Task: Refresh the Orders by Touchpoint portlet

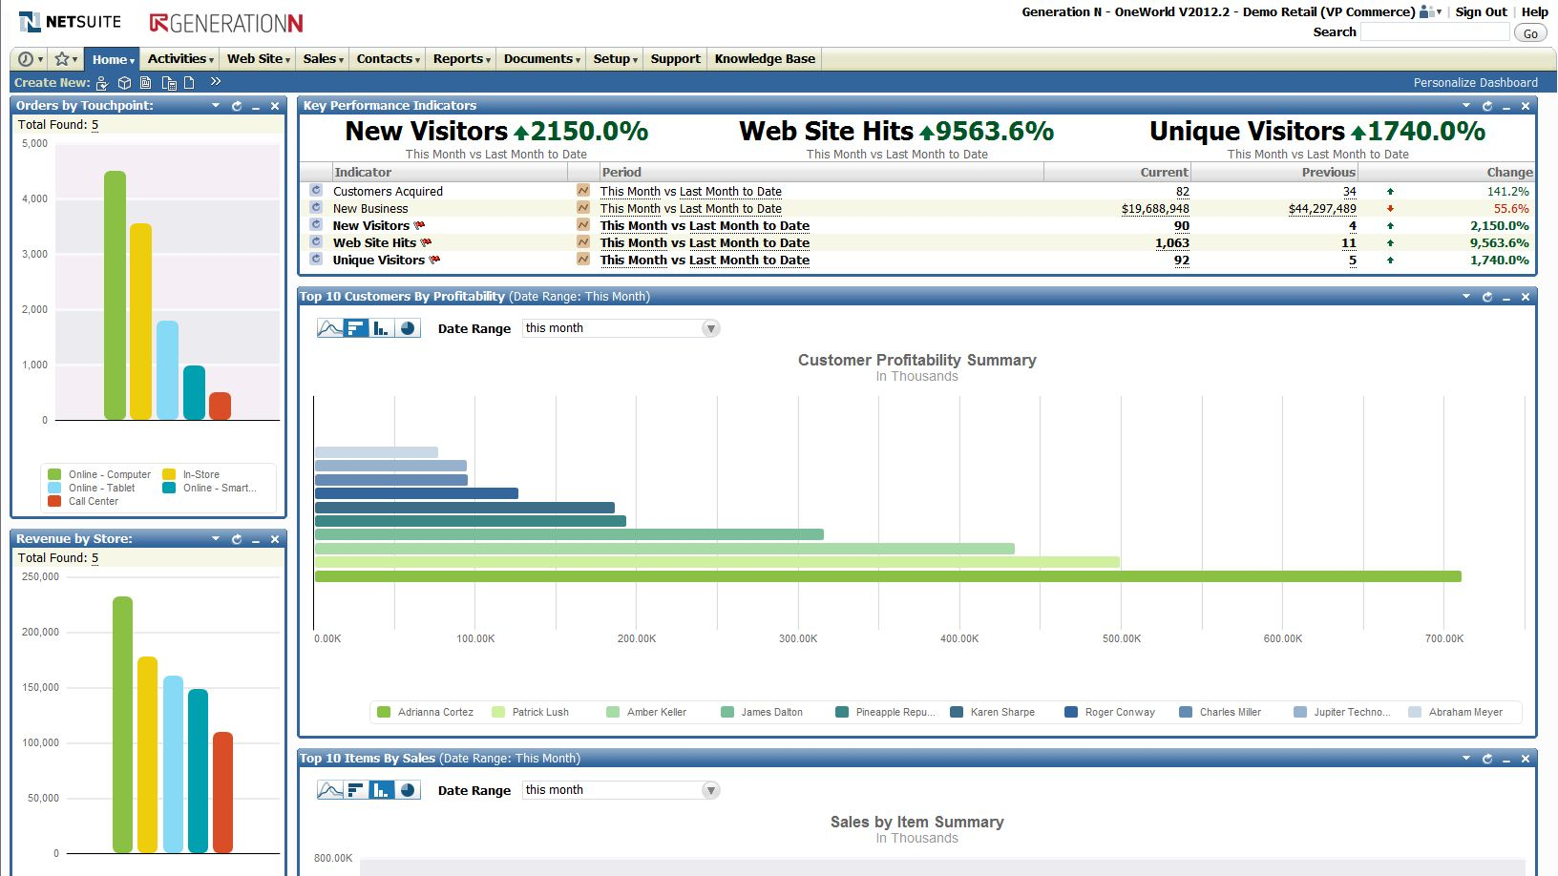Action: pos(237,105)
